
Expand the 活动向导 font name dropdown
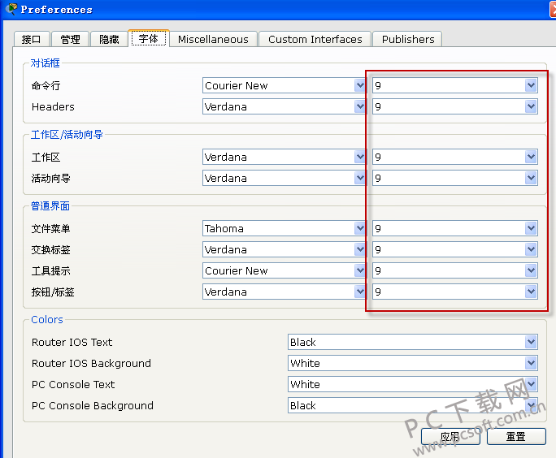click(284, 178)
